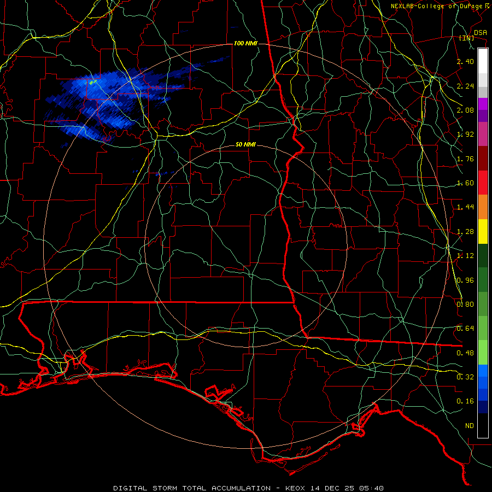Click the 1.60 legend value

point(465,183)
